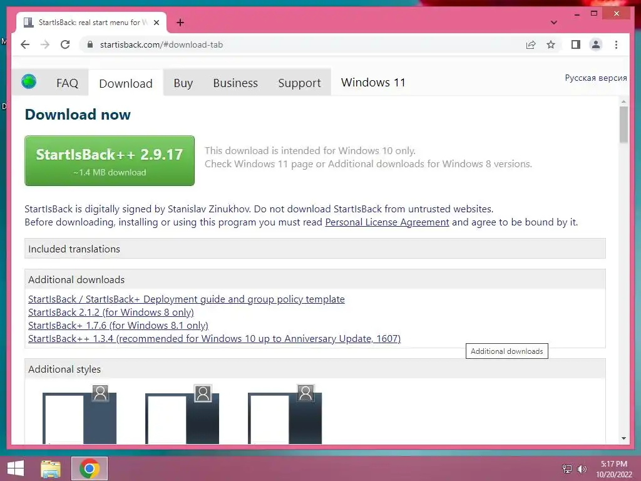
Task: Open the Chrome profile avatar menu
Action: [596, 44]
